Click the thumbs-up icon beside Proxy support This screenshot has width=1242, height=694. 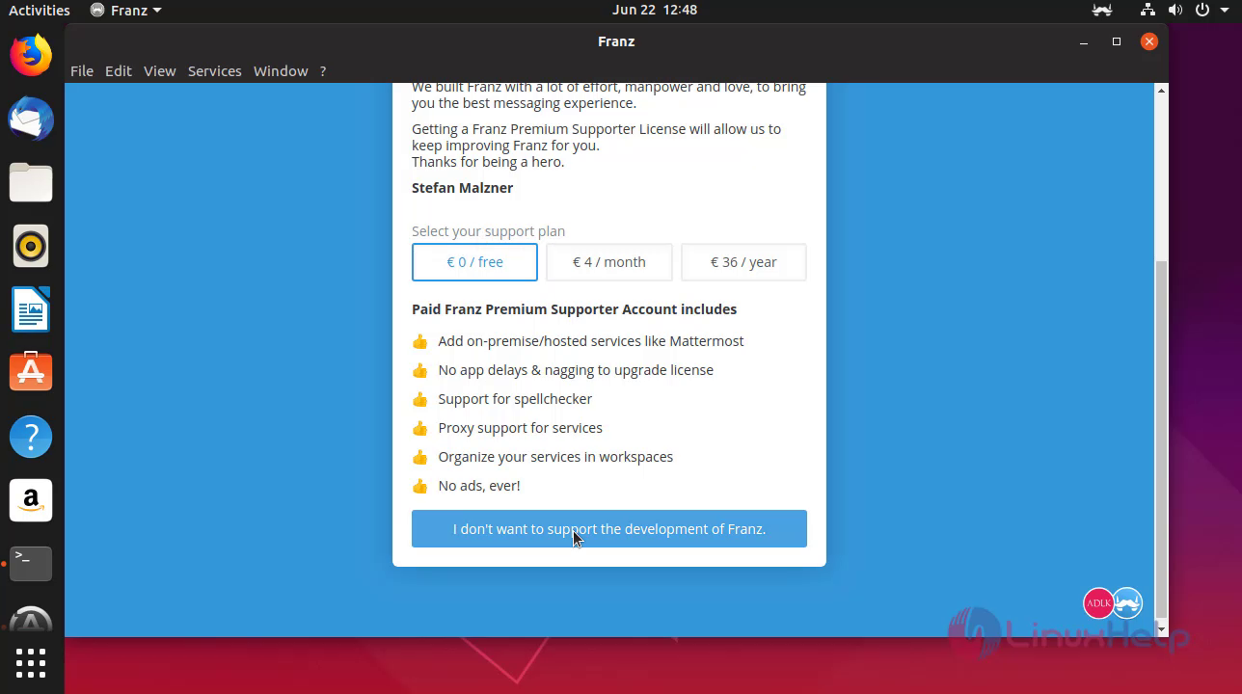419,428
